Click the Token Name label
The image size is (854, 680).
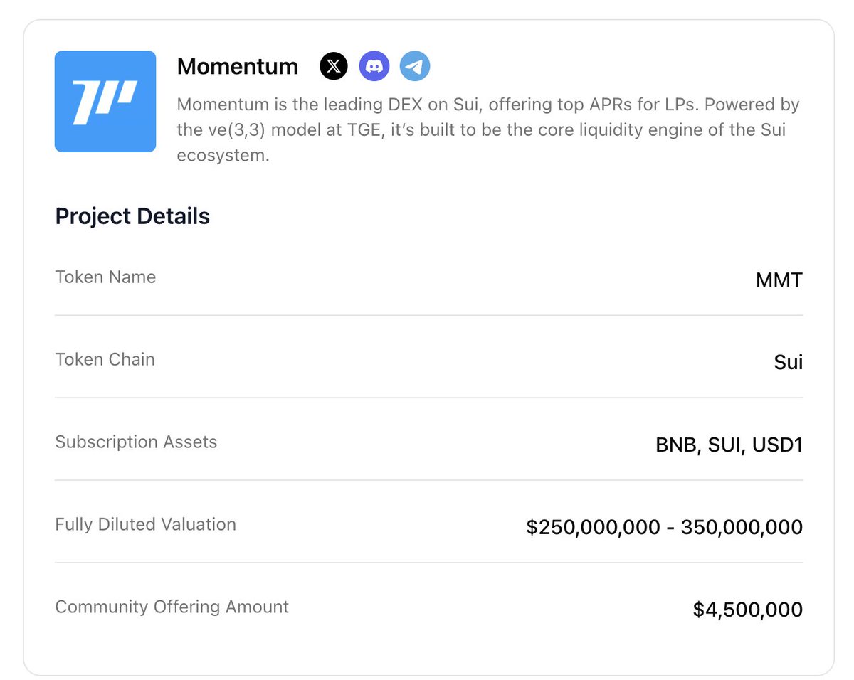pos(105,277)
